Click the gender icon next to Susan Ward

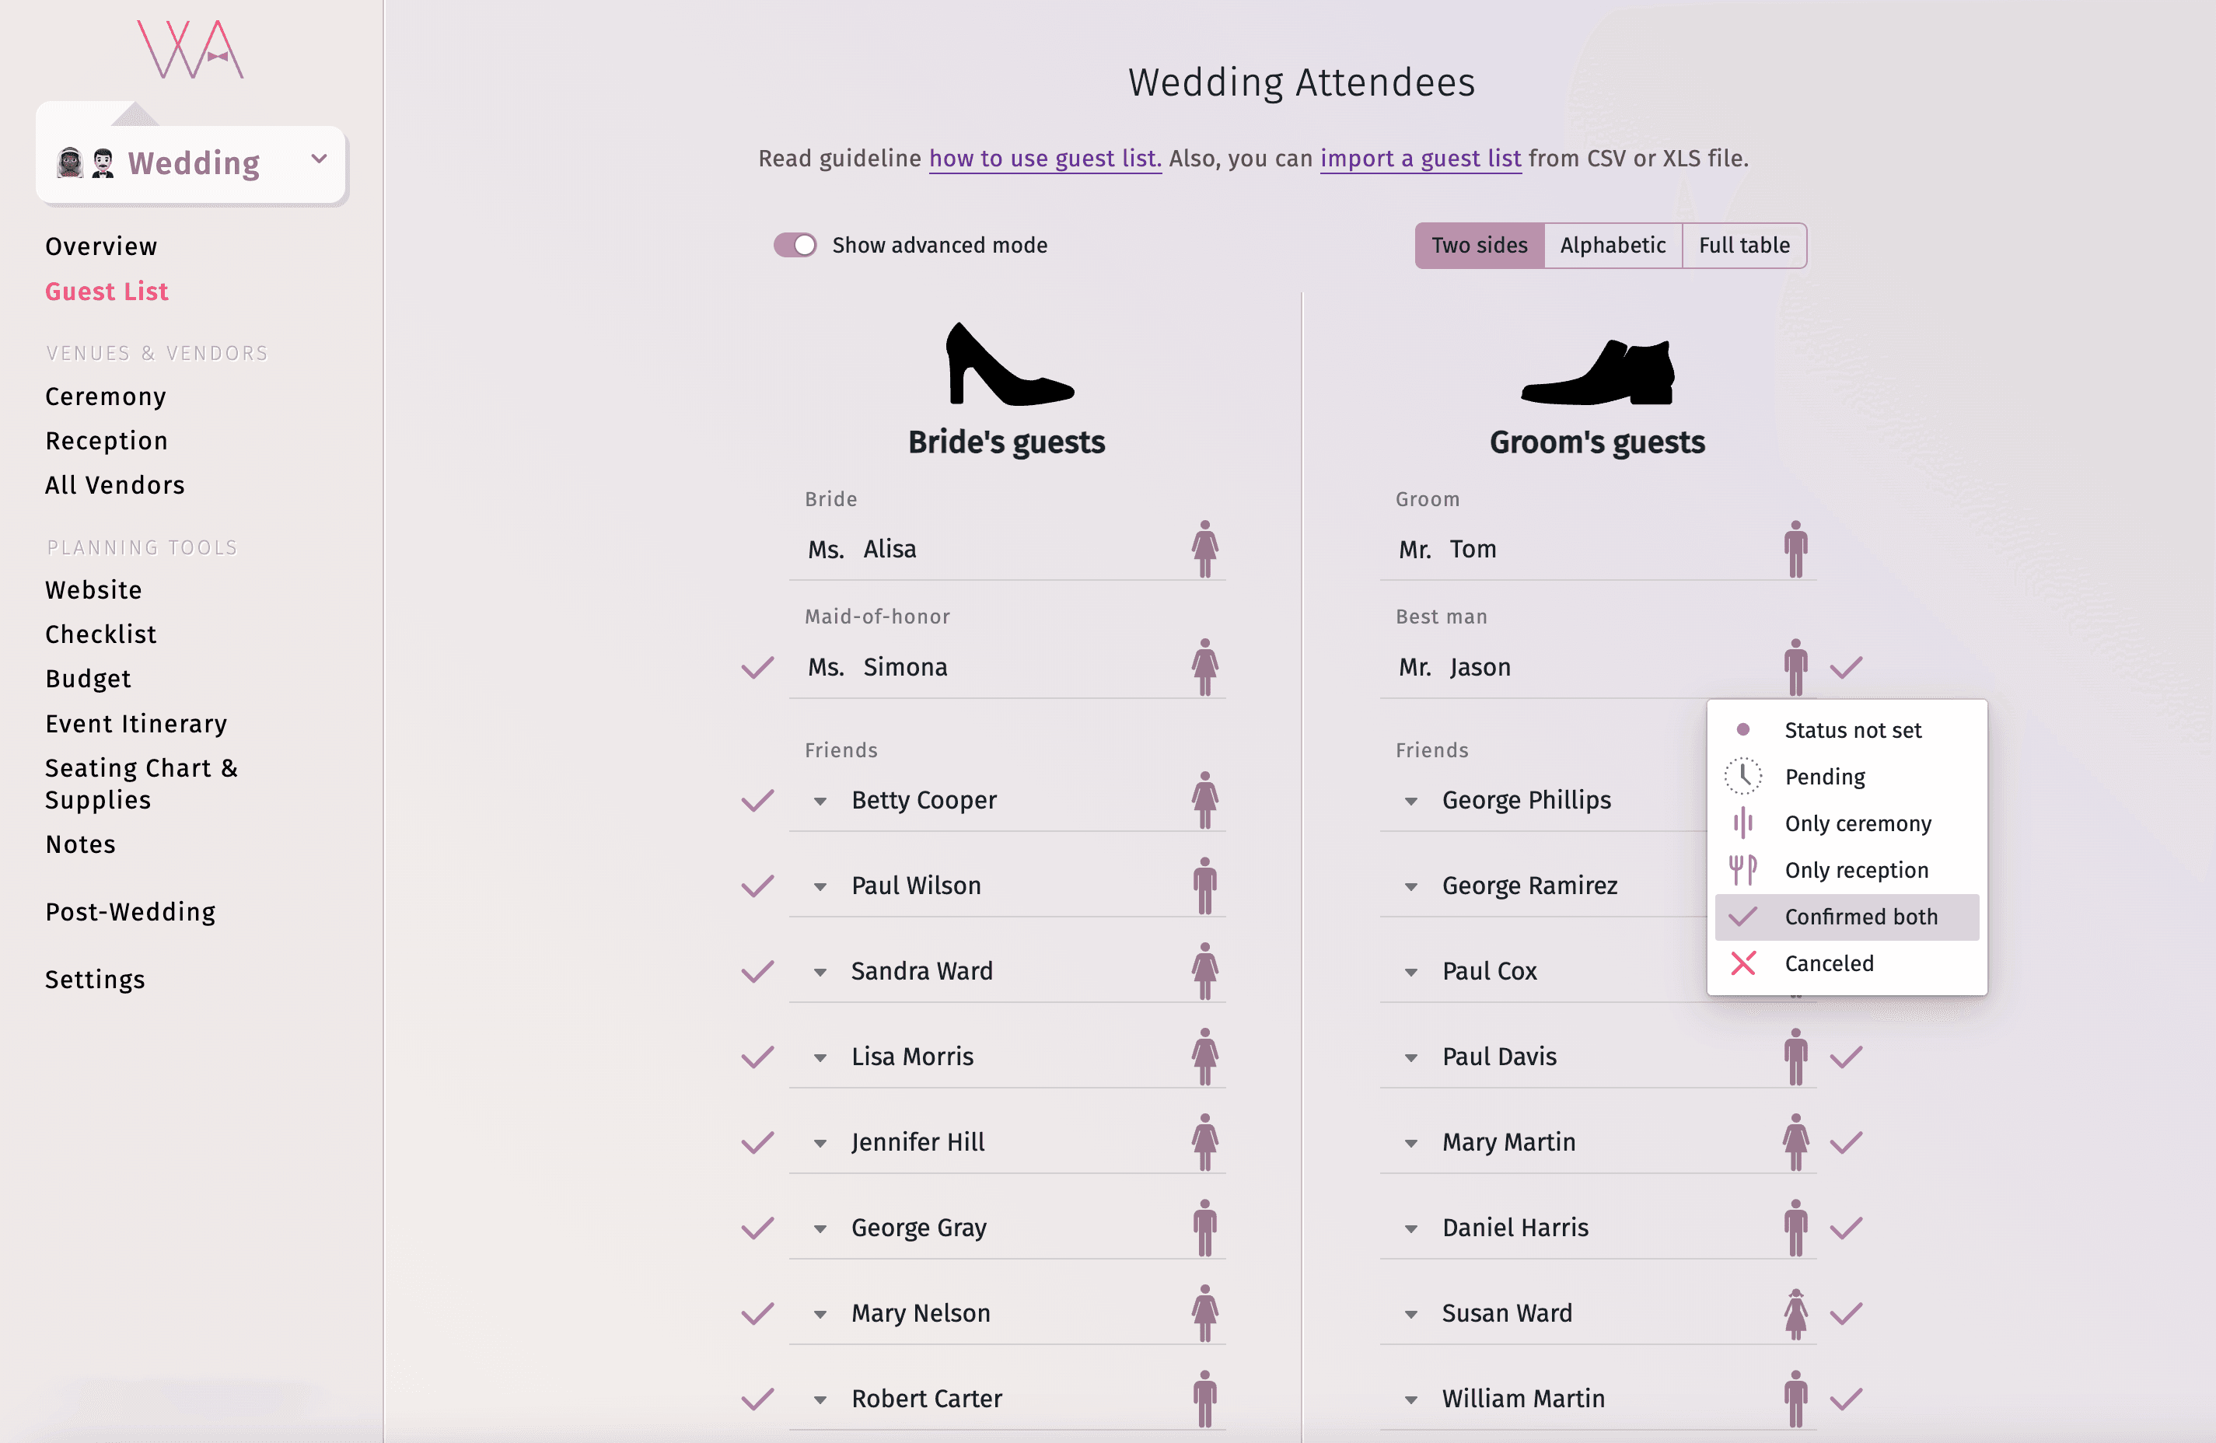tap(1795, 1312)
